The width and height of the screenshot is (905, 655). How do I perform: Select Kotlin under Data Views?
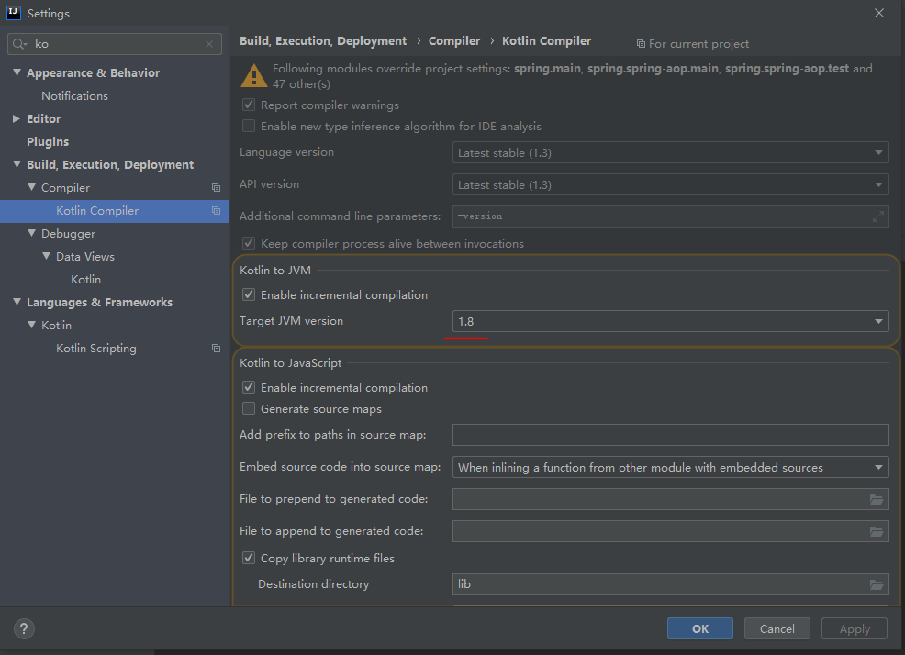pos(85,279)
